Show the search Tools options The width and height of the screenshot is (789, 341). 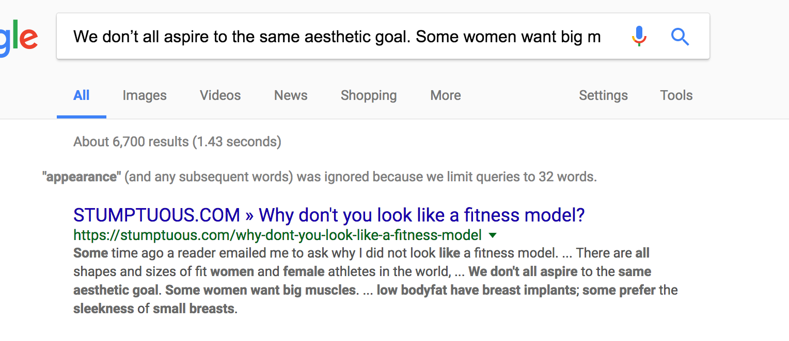click(x=676, y=95)
